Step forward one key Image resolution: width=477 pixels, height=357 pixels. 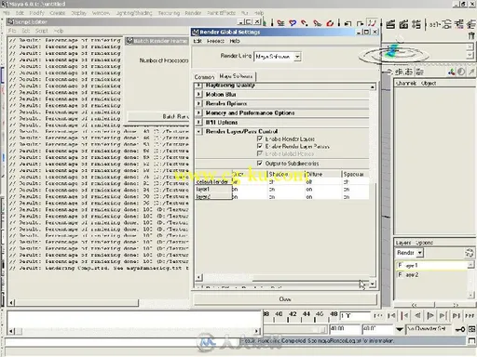click(443, 315)
